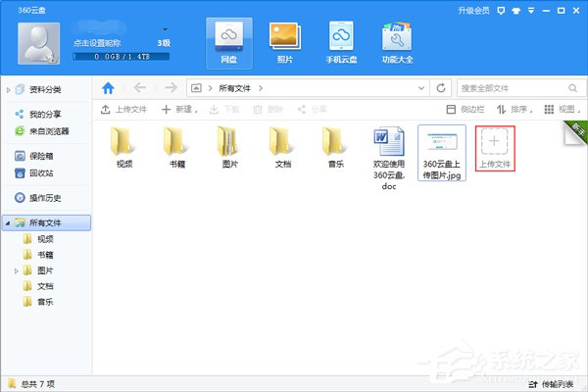Toggle the 侧边栏 sidebar panel
Screen dimensions: 588x392
[x=465, y=109]
